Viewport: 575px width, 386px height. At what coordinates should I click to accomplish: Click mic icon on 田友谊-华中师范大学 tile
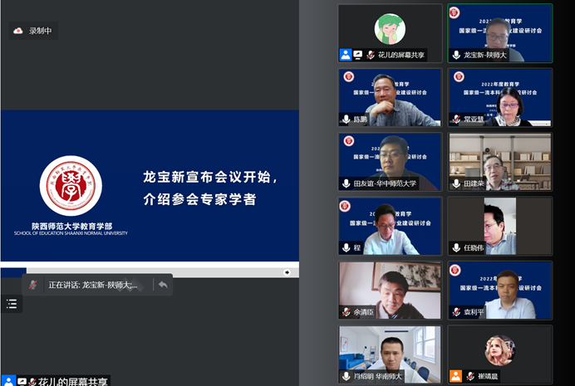(x=346, y=183)
